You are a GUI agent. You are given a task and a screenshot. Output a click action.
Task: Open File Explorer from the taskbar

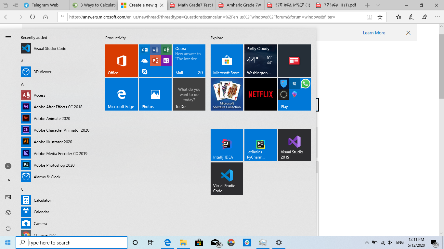pyautogui.click(x=183, y=243)
